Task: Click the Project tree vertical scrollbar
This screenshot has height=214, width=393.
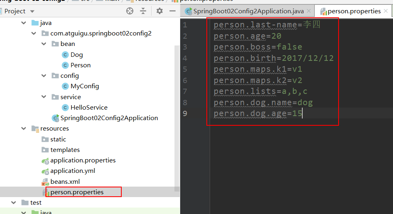Action: tap(177, 118)
